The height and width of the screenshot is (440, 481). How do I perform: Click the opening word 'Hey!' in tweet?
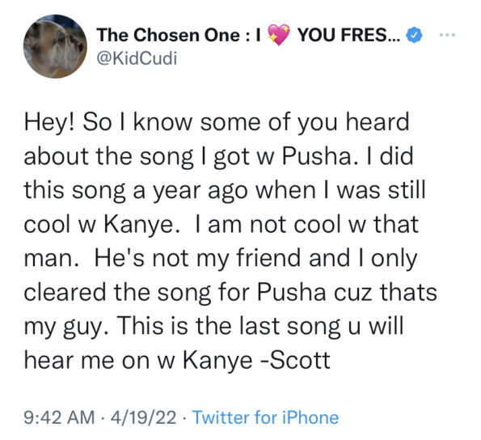click(49, 122)
